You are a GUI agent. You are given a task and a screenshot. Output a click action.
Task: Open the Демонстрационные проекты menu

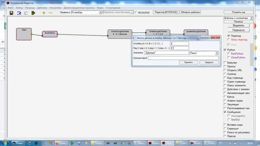tap(79, 8)
